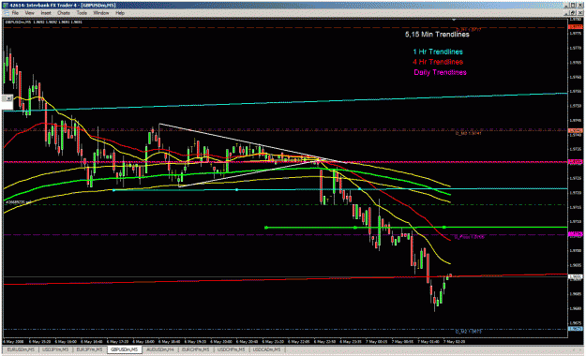This screenshot has width=586, height=356.
Task: Switch to the USDCADm,M5 chart tab
Action: 267,349
